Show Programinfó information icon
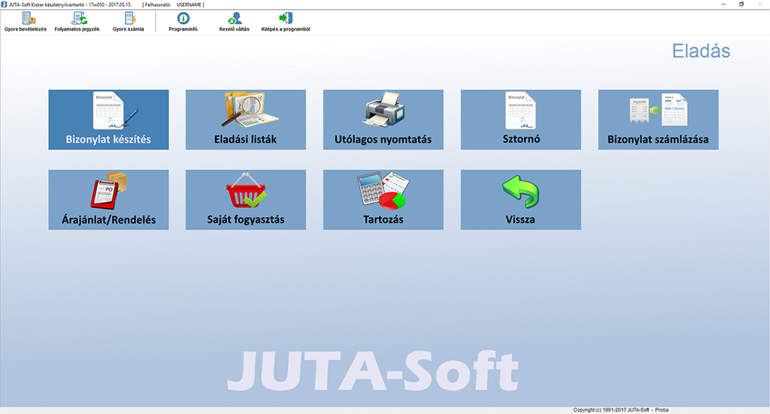 [x=183, y=22]
